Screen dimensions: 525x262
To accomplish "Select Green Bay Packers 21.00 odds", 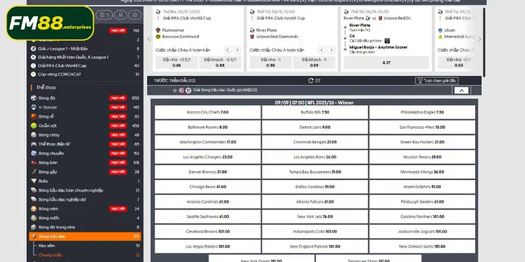I will (422, 142).
